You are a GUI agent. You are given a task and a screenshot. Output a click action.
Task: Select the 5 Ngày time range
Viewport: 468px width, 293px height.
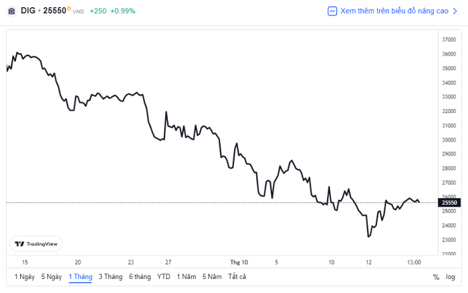click(x=51, y=277)
